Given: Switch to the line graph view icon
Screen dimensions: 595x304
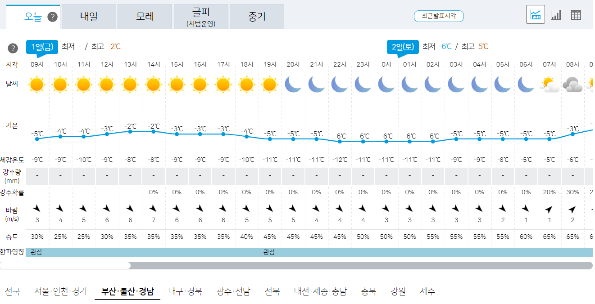Looking at the screenshot, I should pos(535,14).
